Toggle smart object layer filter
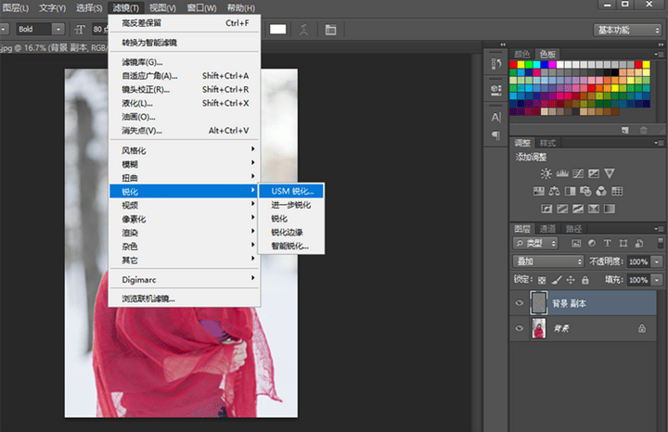 [639, 243]
